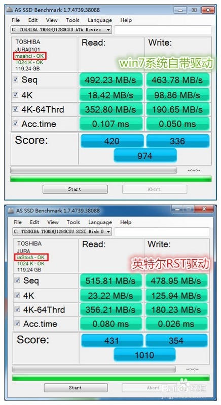Image resolution: width=221 pixels, height=405 pixels.
Task: Open the View menu in bottom window
Action: pyautogui.click(x=53, y=222)
